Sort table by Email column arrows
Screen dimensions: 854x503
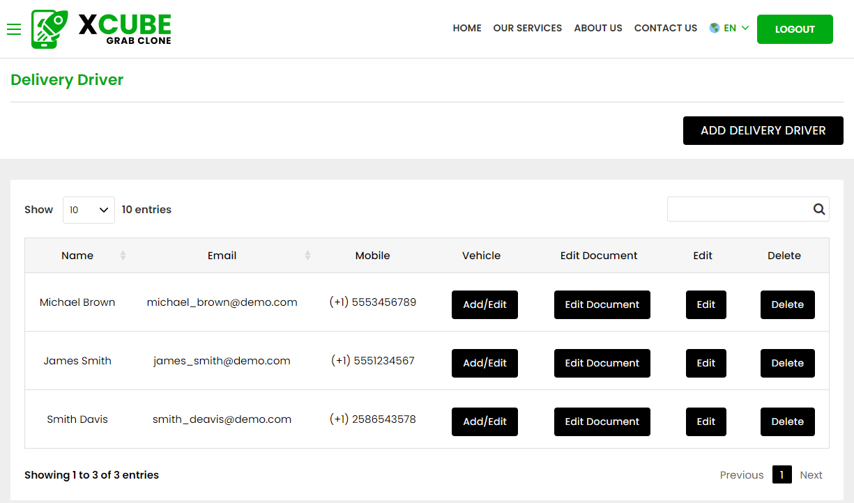pyautogui.click(x=307, y=256)
